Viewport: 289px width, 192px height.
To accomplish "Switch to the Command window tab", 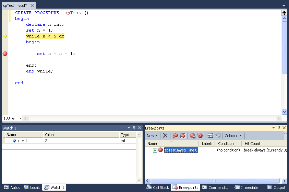I will click(x=215, y=188).
